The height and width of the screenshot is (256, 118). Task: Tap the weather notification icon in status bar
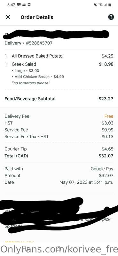[x=24, y=5]
